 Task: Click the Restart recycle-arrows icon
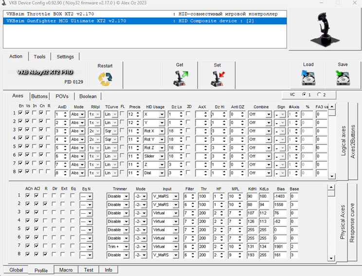(105, 78)
